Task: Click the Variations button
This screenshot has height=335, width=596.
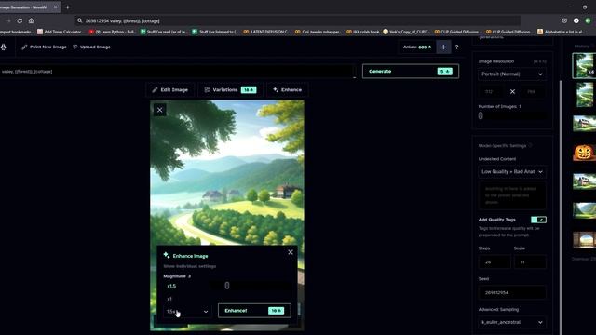Action: tap(230, 90)
